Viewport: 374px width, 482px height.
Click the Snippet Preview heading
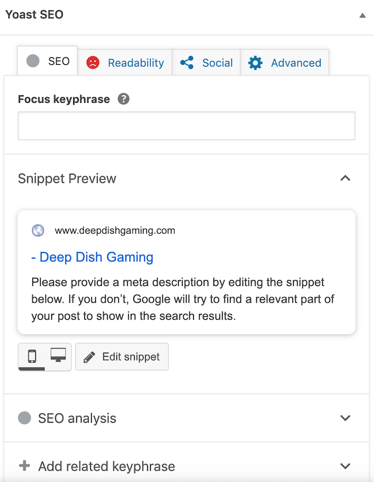pyautogui.click(x=67, y=179)
